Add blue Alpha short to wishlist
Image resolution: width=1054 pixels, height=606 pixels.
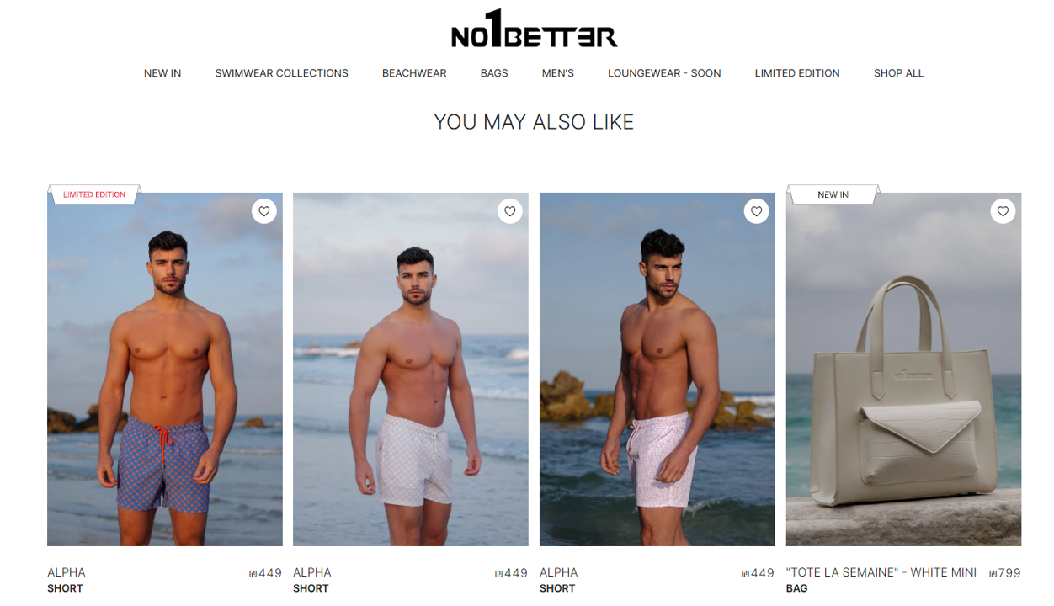(264, 211)
